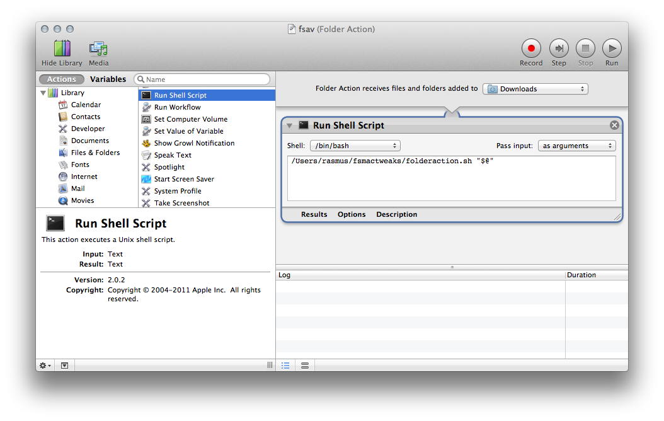This screenshot has width=664, height=421.
Task: Select the Mail library category
Action: 77,188
